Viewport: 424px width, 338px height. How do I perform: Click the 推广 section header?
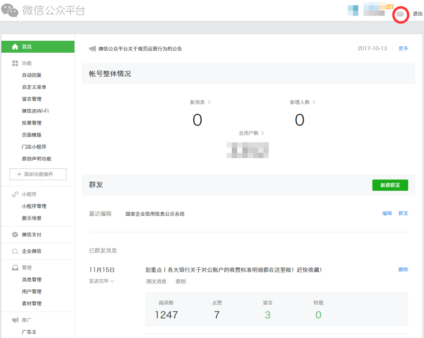point(27,320)
